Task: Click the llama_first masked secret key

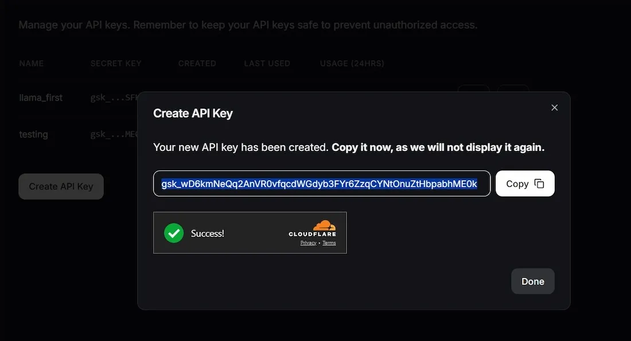Action: pyautogui.click(x=114, y=98)
